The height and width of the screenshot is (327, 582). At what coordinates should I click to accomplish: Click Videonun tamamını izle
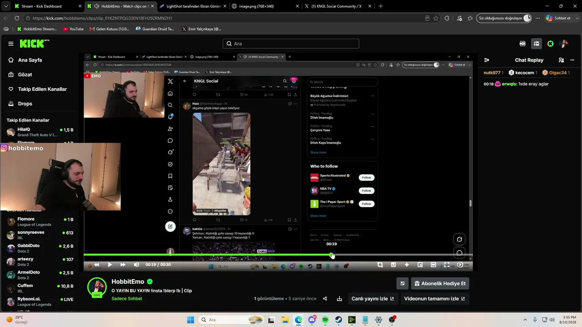[435, 298]
